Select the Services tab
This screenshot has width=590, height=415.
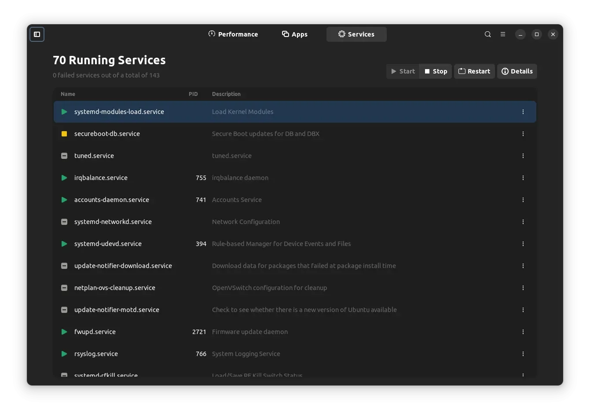(x=356, y=34)
